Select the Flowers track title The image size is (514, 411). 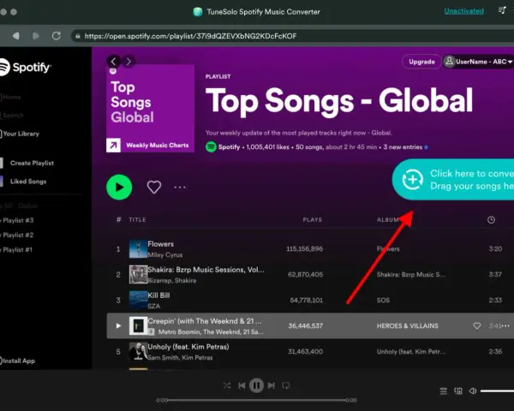(x=161, y=244)
